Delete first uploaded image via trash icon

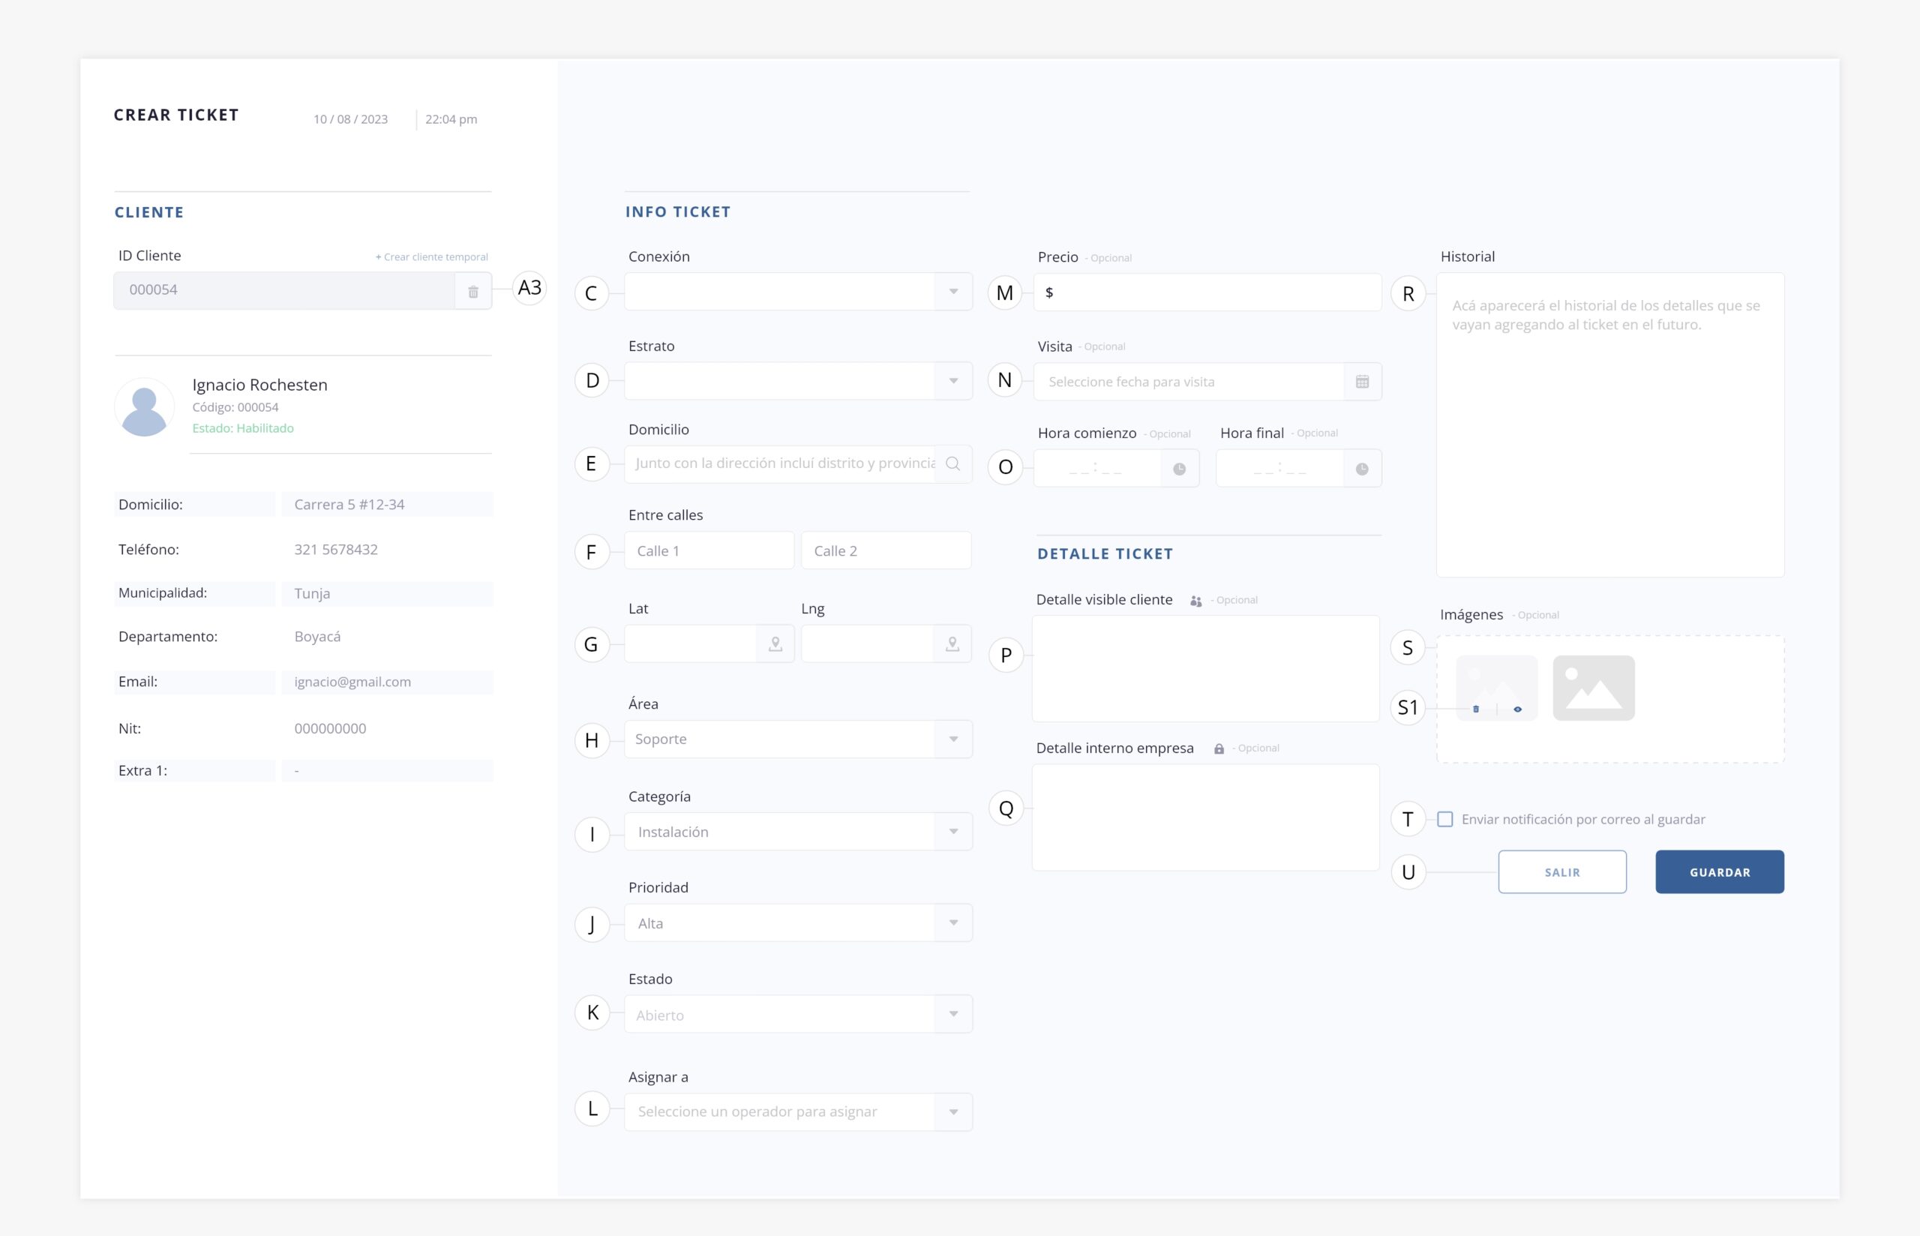click(x=1475, y=709)
